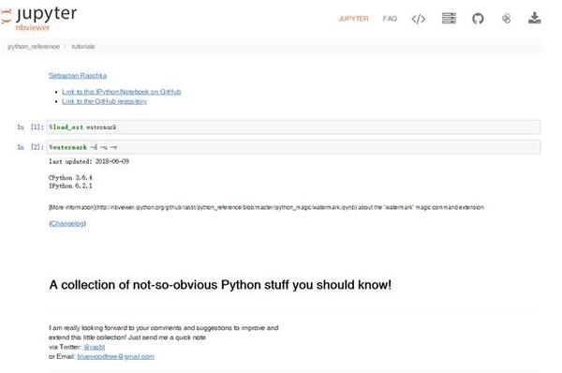Viewport: 562px width, 373px height.
Task: Follow the Link to the IPython Notebook on GitHub
Action: coord(122,92)
